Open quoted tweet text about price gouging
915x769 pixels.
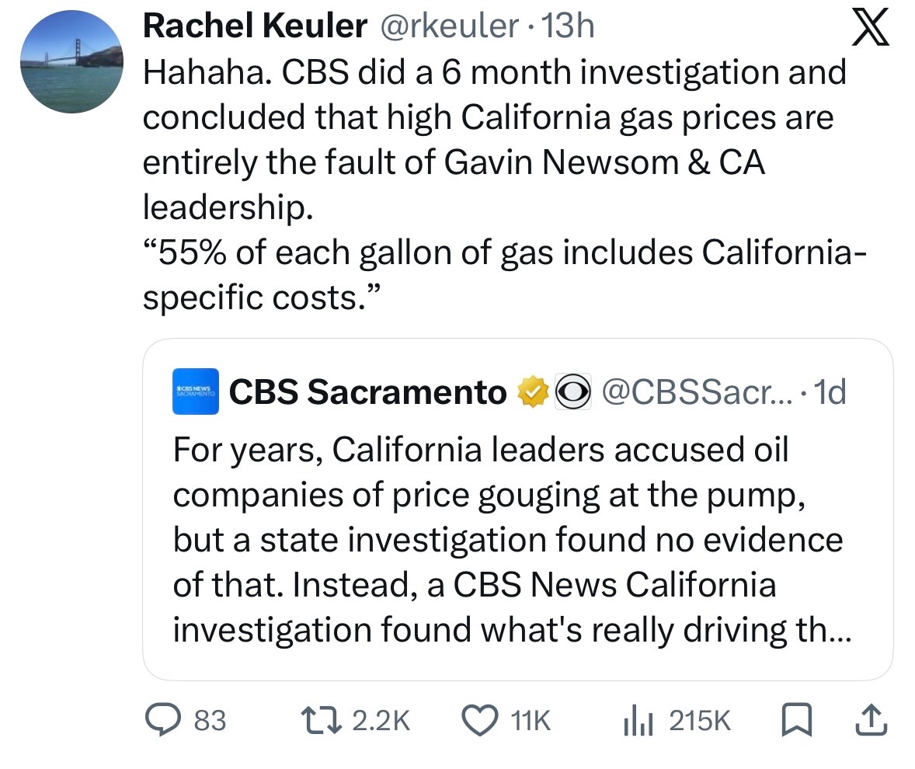508,540
